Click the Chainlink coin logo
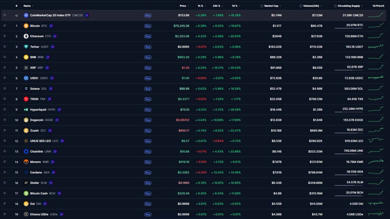Screen dimensions: 390x219 (26, 152)
